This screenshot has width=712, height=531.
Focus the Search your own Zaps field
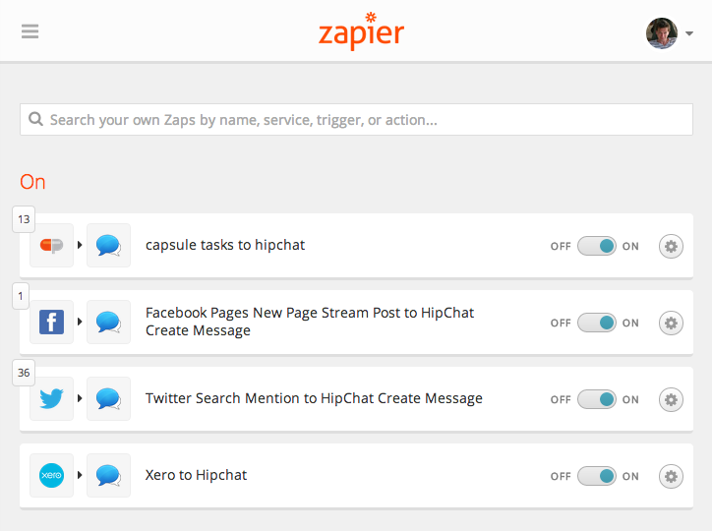coord(356,119)
